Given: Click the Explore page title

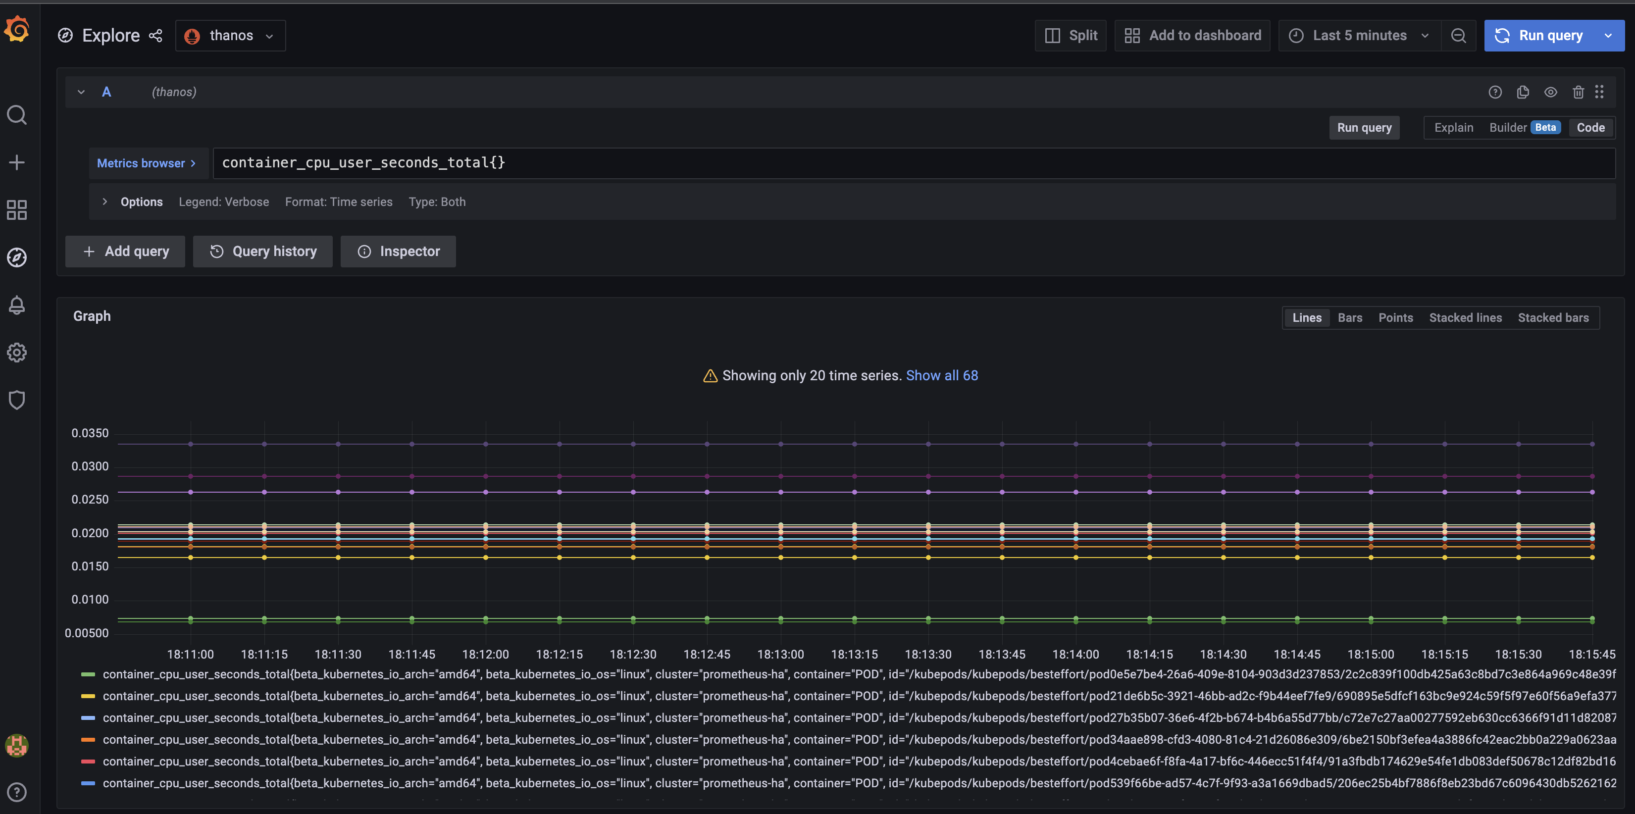Looking at the screenshot, I should (111, 36).
